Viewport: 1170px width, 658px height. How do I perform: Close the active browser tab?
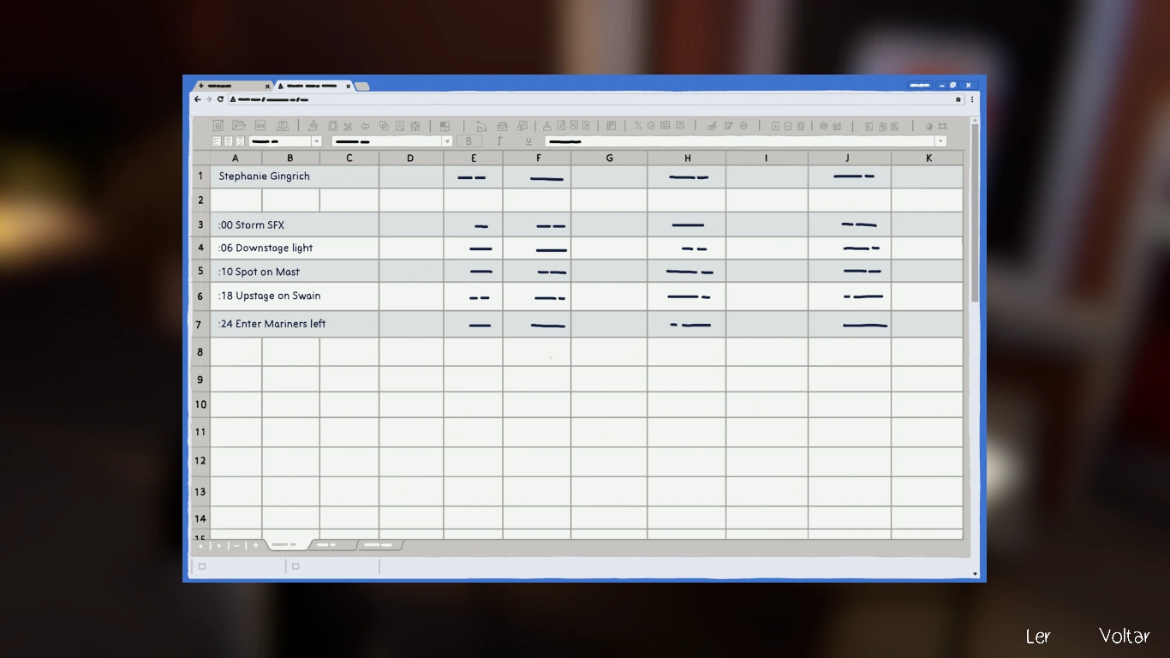pyautogui.click(x=349, y=86)
